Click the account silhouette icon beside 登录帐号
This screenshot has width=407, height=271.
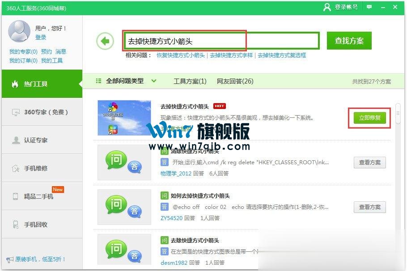point(327,7)
